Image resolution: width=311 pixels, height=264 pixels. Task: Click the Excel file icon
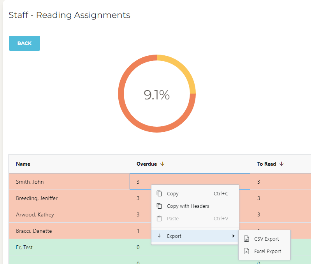click(x=246, y=252)
